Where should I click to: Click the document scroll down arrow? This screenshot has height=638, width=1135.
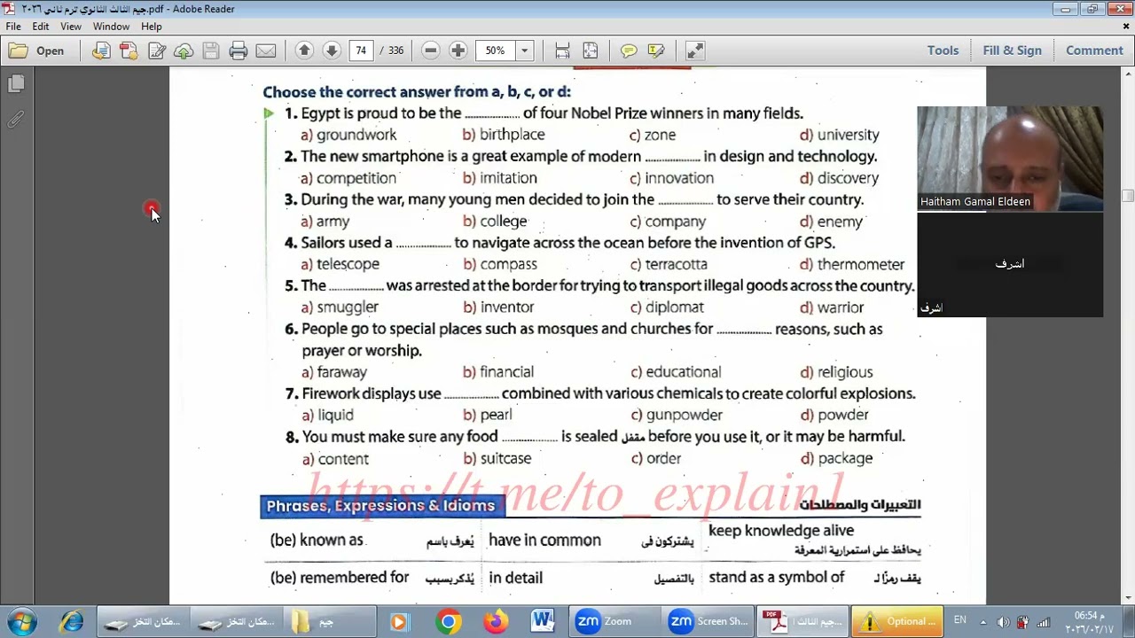(1127, 598)
